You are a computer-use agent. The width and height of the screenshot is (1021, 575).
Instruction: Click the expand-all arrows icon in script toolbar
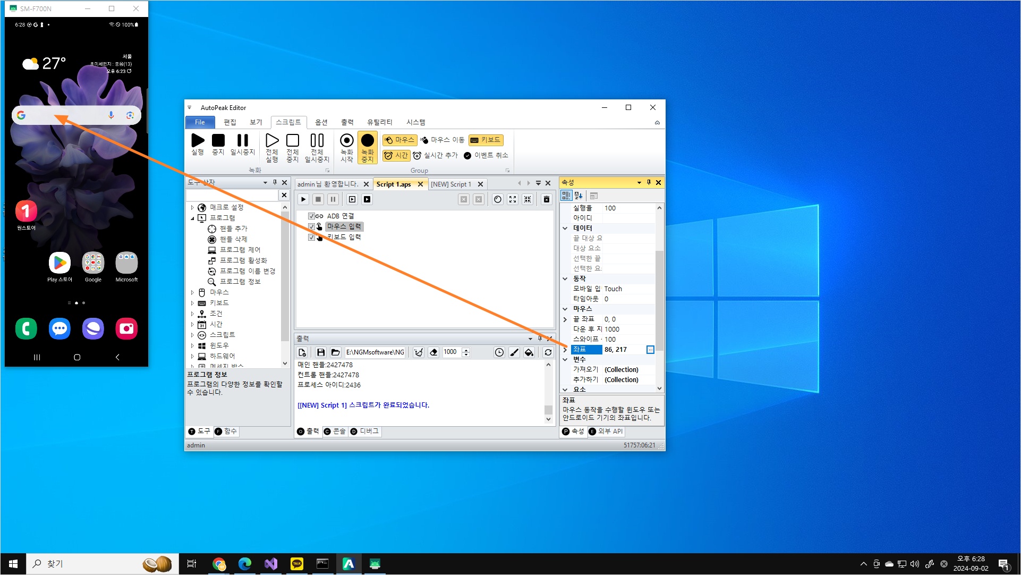[512, 199]
